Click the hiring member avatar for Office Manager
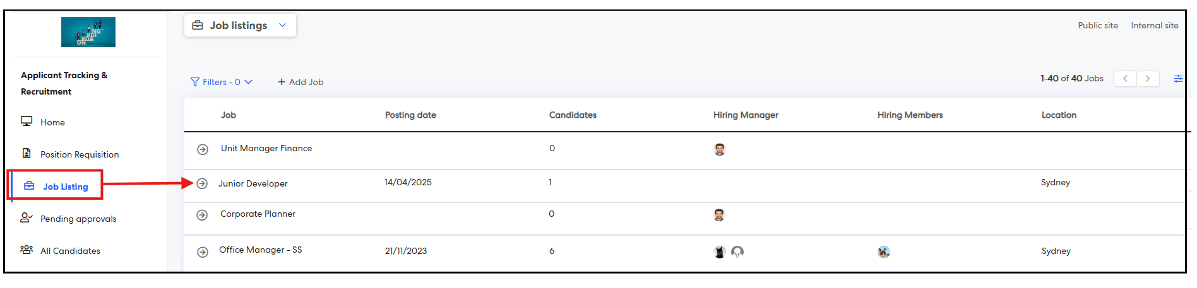Image resolution: width=1197 pixels, height=288 pixels. (884, 252)
